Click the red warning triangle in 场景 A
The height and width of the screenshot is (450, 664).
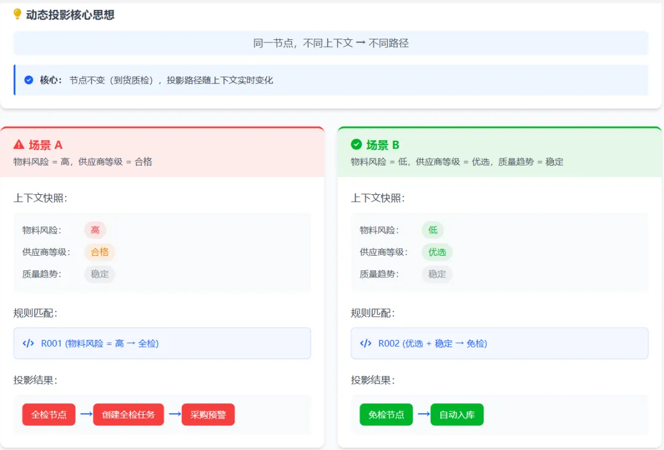pos(18,145)
